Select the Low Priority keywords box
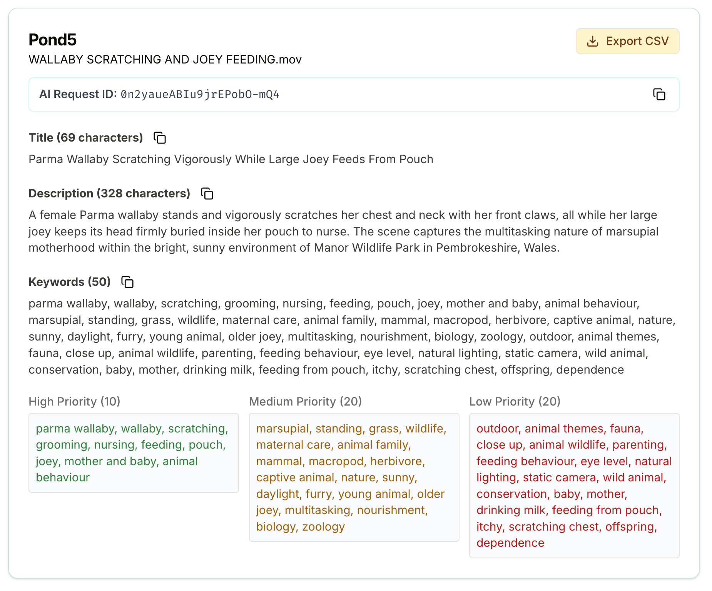Screen dimensions: 712x591 pyautogui.click(x=574, y=486)
